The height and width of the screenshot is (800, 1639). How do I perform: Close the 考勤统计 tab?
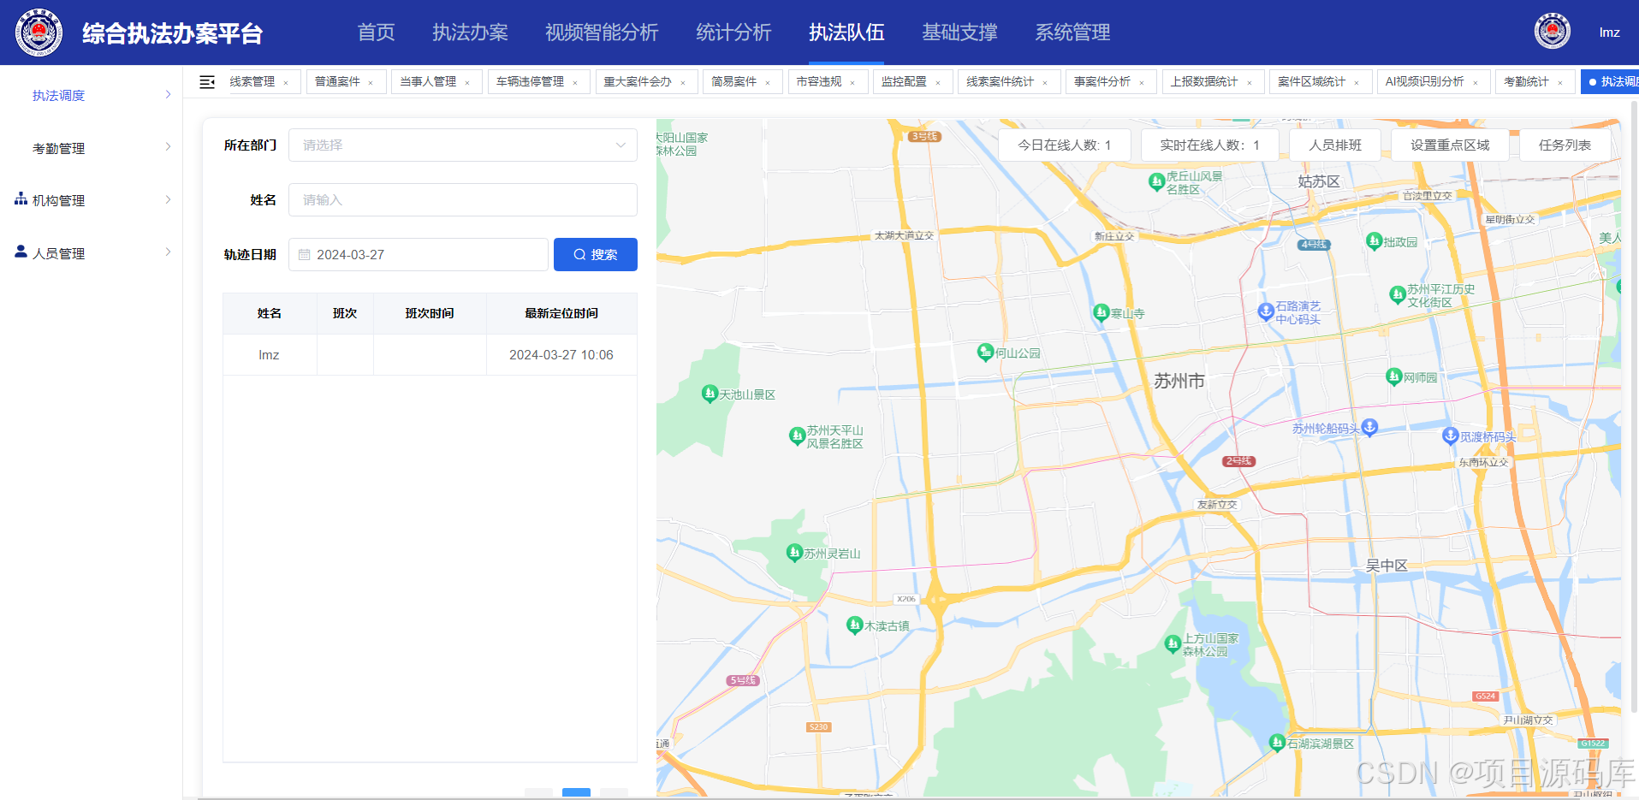coord(1560,83)
